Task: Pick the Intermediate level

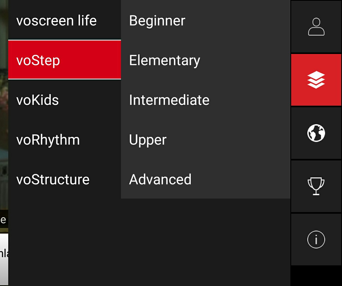Action: click(x=169, y=100)
